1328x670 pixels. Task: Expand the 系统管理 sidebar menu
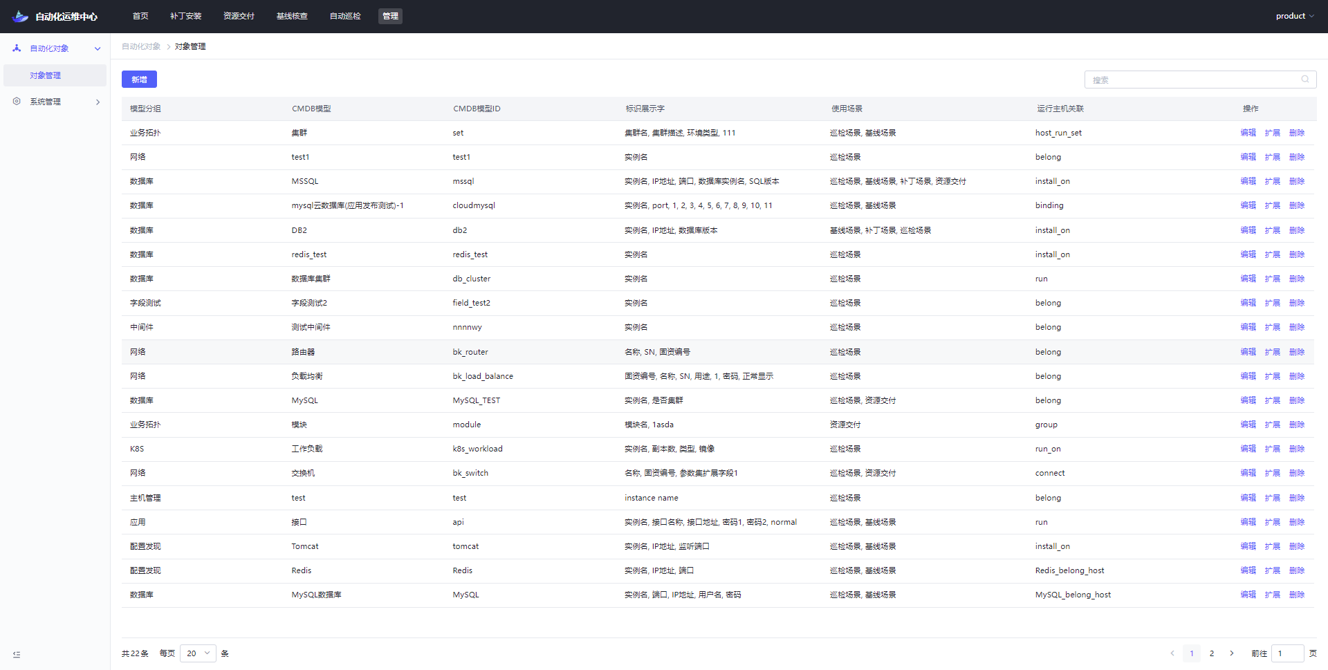tap(98, 102)
